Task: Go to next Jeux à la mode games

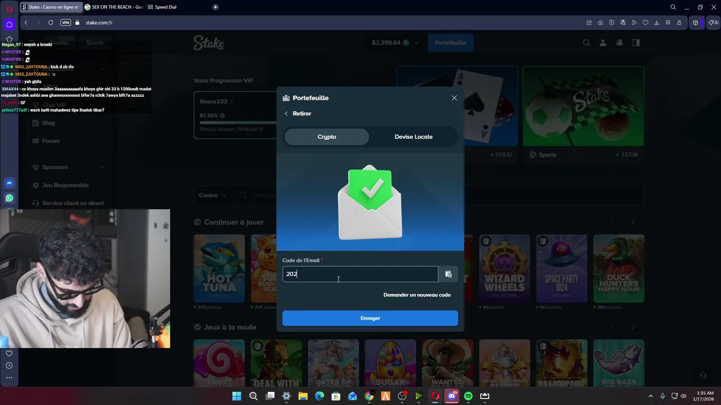Action: click(633, 327)
